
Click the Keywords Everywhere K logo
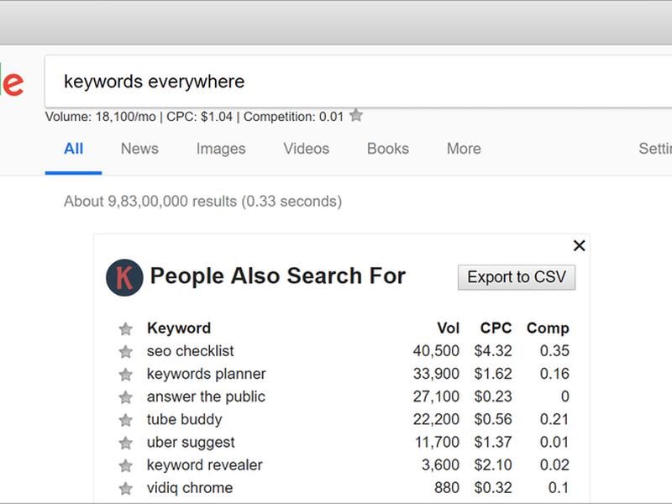(124, 278)
